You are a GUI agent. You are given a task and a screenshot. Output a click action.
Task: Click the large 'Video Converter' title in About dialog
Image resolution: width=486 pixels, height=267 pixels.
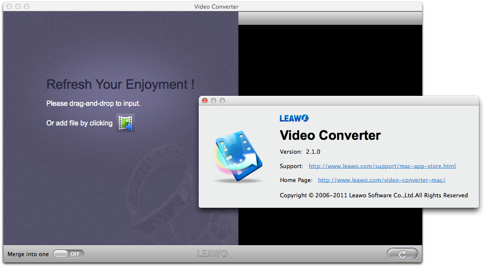(330, 135)
